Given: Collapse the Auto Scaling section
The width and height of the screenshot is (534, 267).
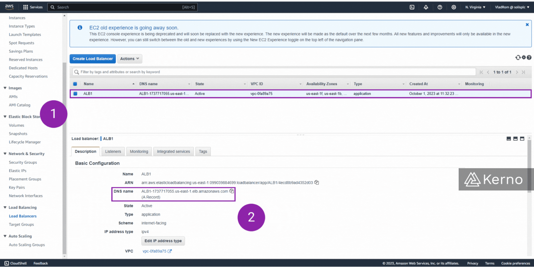Looking at the screenshot, I should [x=5, y=236].
